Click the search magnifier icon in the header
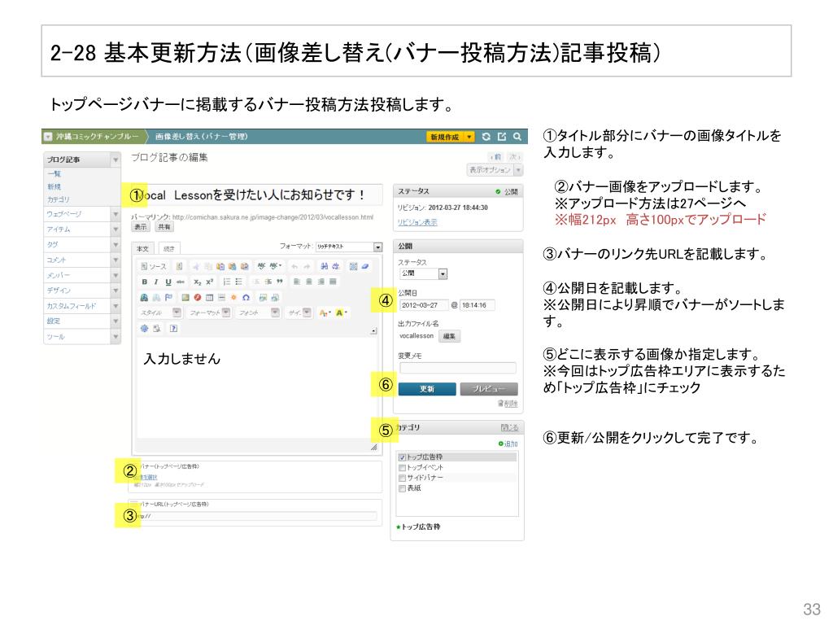Screen dimensions: 833x625 517,137
